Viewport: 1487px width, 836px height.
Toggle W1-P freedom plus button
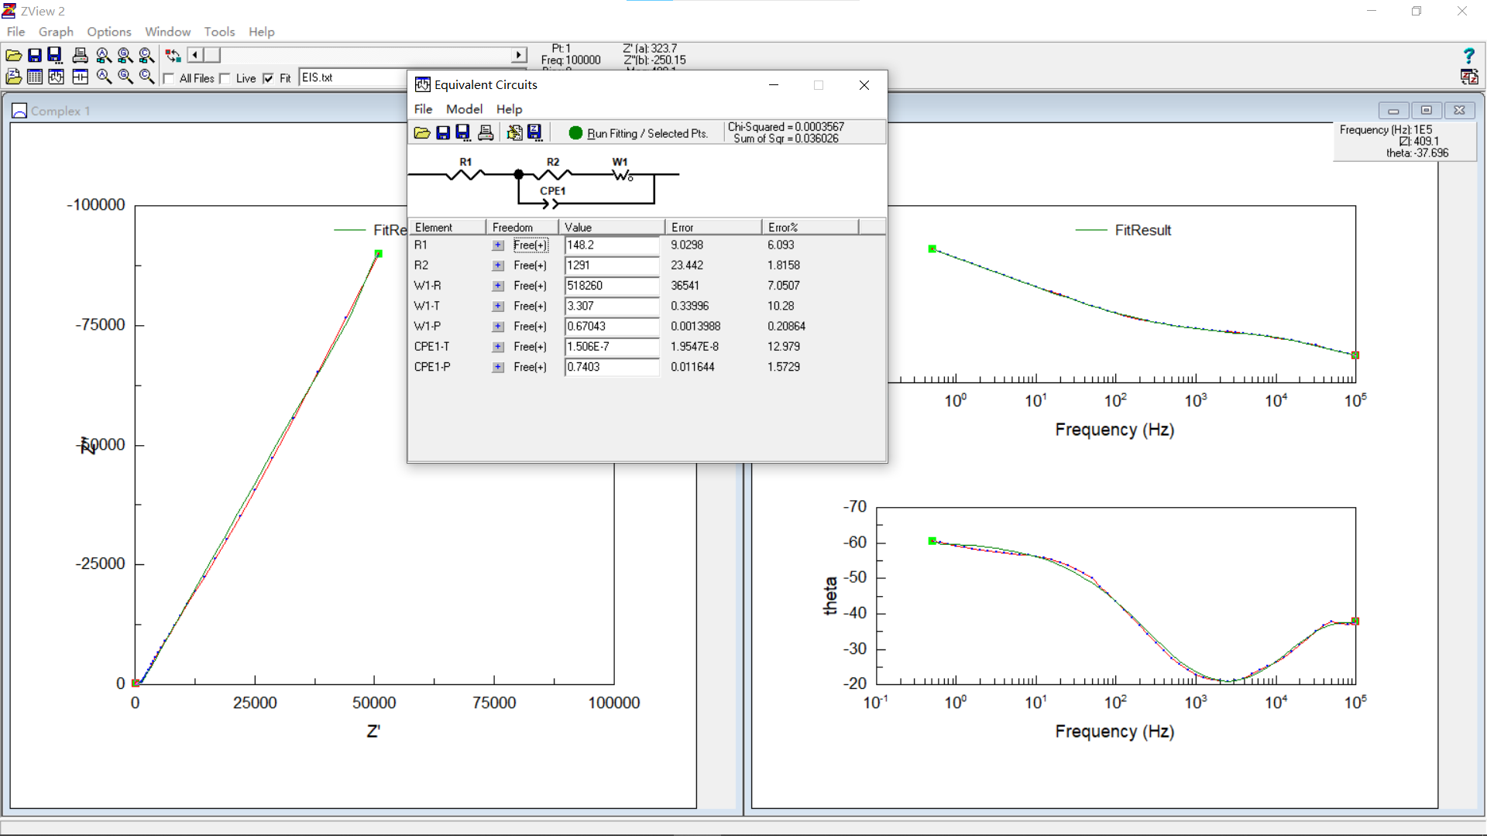tap(498, 327)
